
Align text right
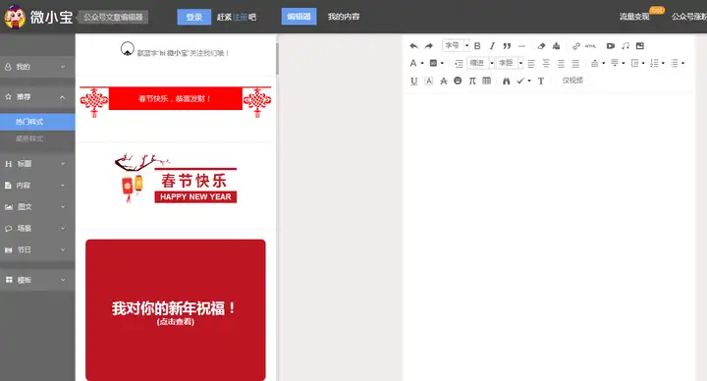[561, 63]
